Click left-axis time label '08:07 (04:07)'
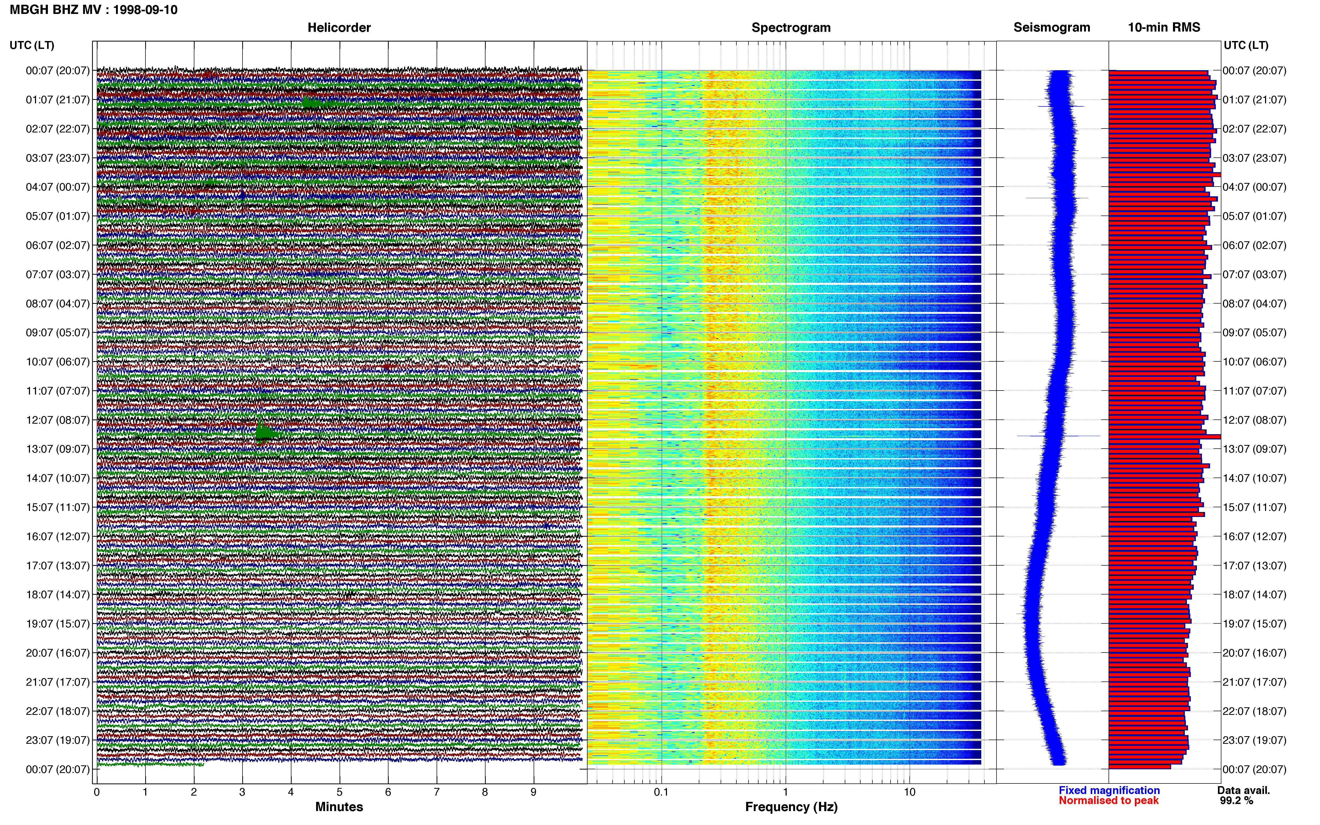The height and width of the screenshot is (825, 1320). tap(57, 303)
